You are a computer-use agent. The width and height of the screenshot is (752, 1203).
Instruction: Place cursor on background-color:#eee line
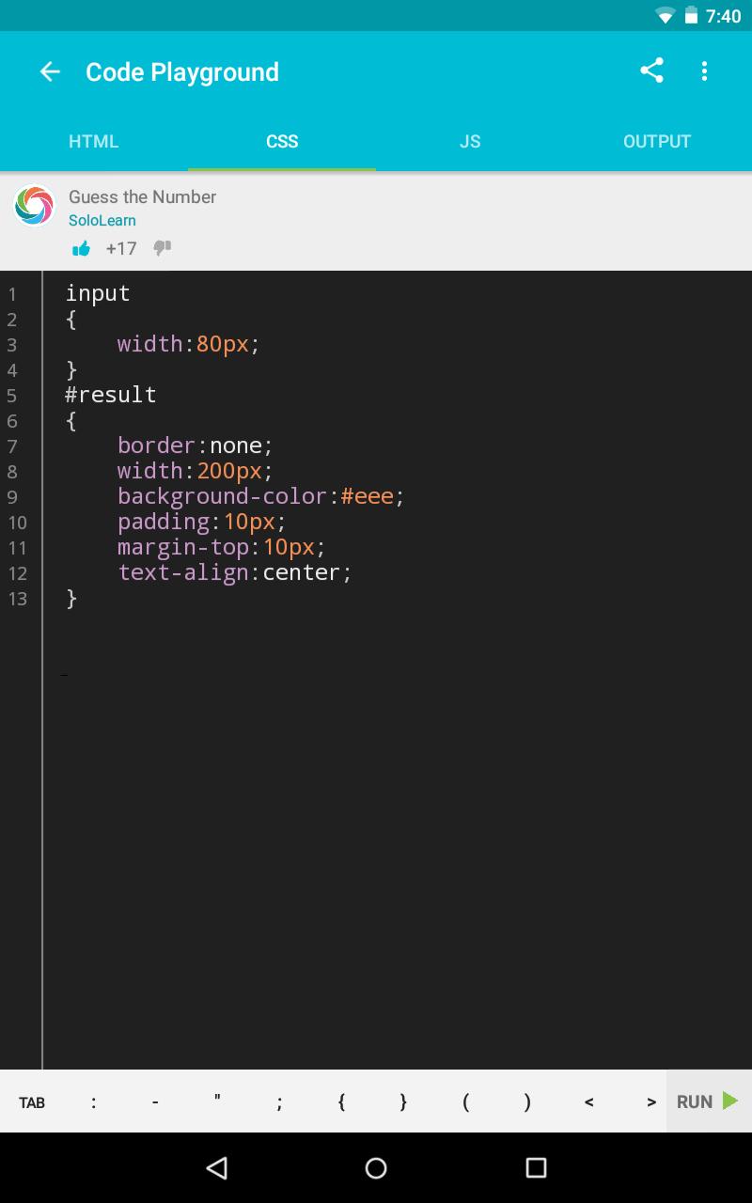(260, 496)
